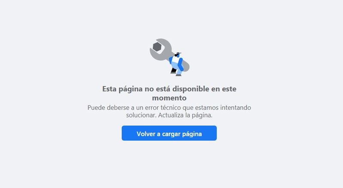343x188 pixels.
Task: Select the heading "Esta página no está disponible"
Action: (x=156, y=89)
